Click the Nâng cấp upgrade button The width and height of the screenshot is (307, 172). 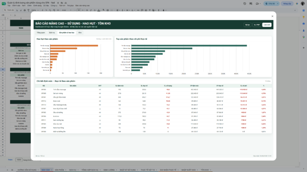(287, 4)
